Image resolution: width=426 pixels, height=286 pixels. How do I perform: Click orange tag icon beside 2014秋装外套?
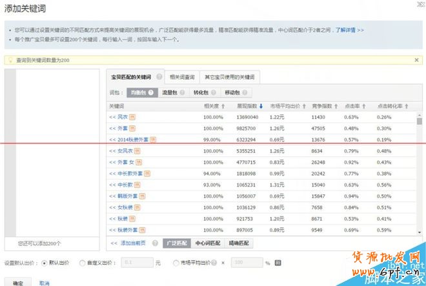(153, 139)
